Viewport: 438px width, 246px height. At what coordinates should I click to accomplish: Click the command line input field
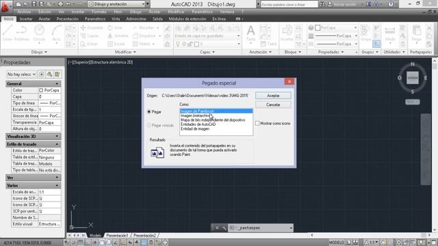coord(261,228)
